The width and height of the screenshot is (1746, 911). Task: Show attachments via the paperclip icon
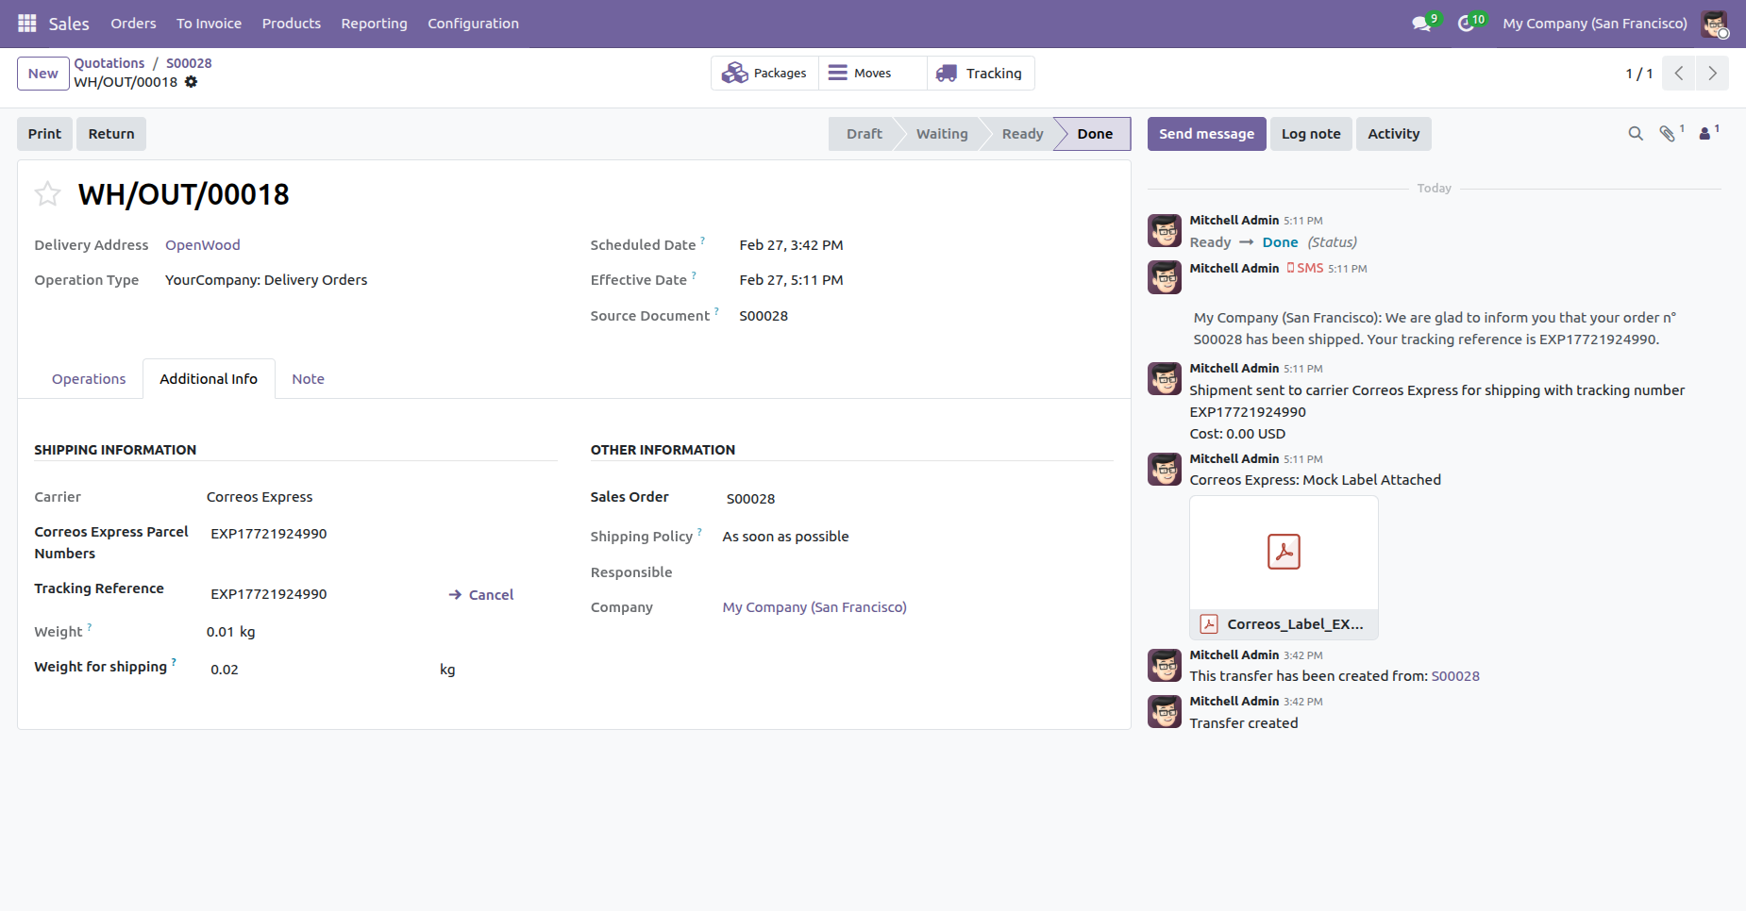pos(1668,134)
